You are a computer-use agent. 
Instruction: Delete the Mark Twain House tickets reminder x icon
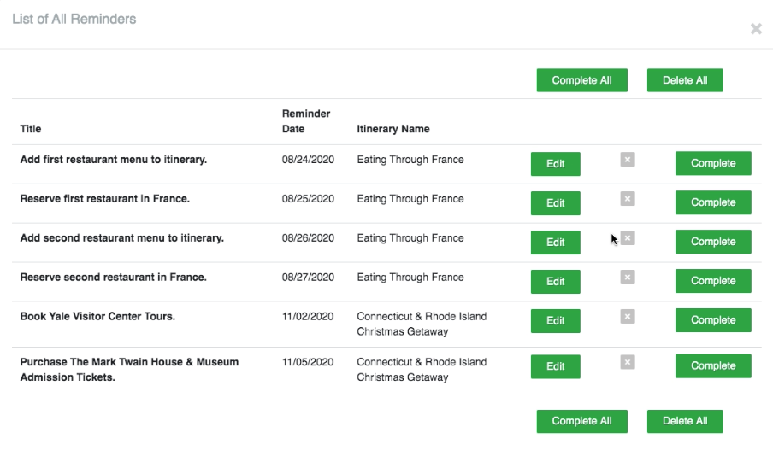point(627,362)
